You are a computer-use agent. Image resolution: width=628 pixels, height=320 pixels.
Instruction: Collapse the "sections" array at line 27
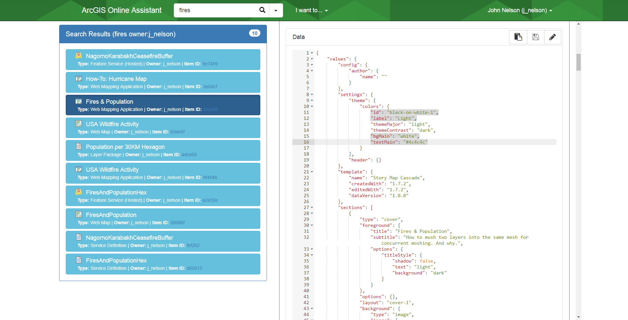click(312, 207)
